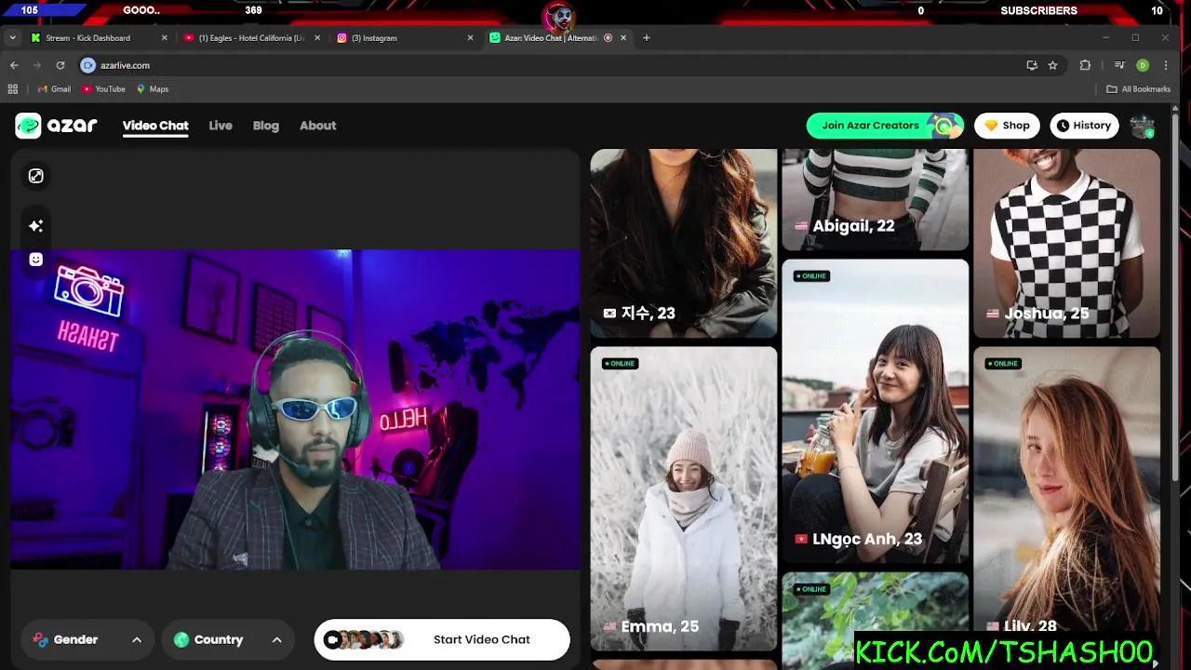The width and height of the screenshot is (1191, 670).
Task: Click Join Azar Creators button
Action: 885,126
